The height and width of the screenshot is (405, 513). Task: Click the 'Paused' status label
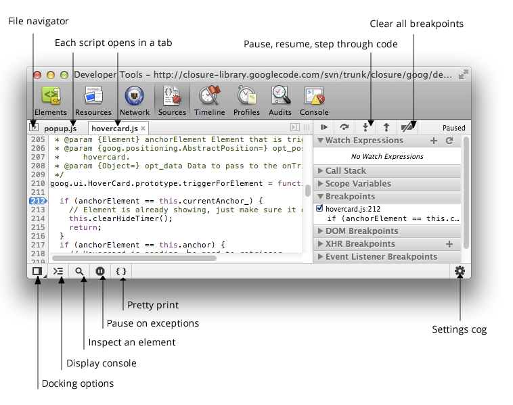coord(454,128)
